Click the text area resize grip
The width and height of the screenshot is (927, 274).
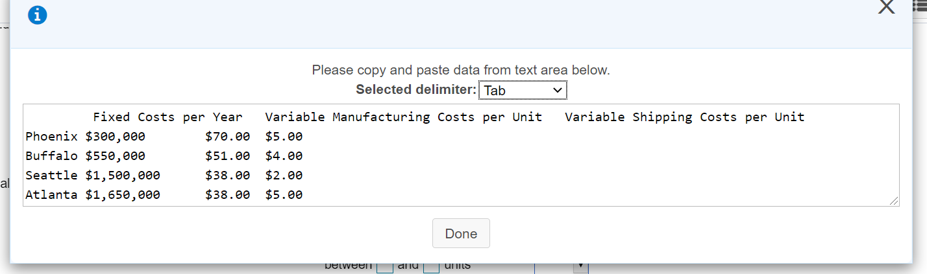coord(894,201)
